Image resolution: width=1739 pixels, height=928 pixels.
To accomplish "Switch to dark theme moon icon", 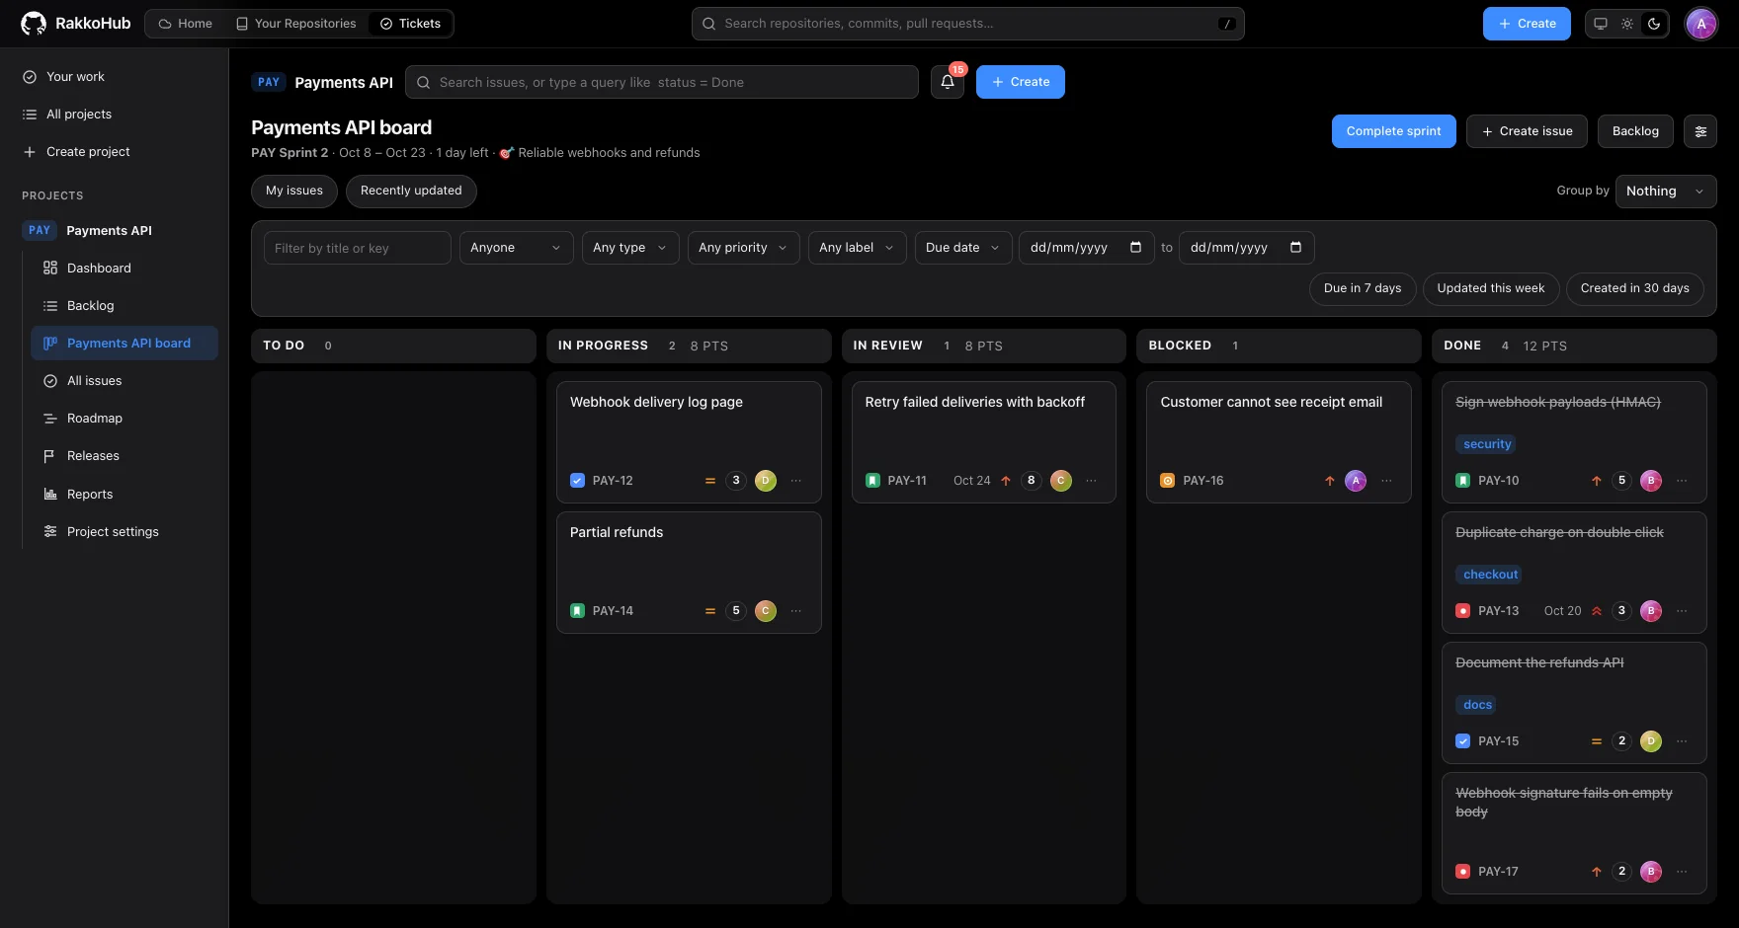I will pos(1654,24).
